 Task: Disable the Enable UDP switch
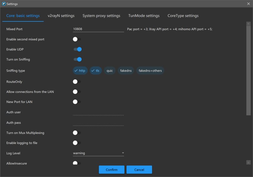pyautogui.click(x=77, y=49)
